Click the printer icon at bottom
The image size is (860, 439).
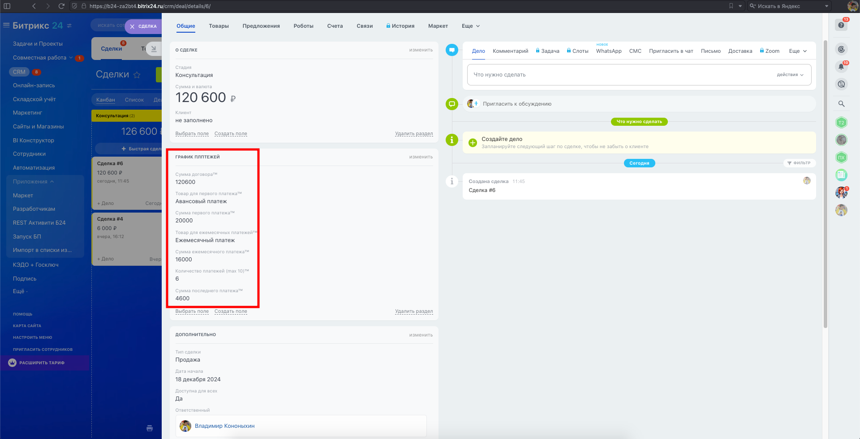(150, 428)
